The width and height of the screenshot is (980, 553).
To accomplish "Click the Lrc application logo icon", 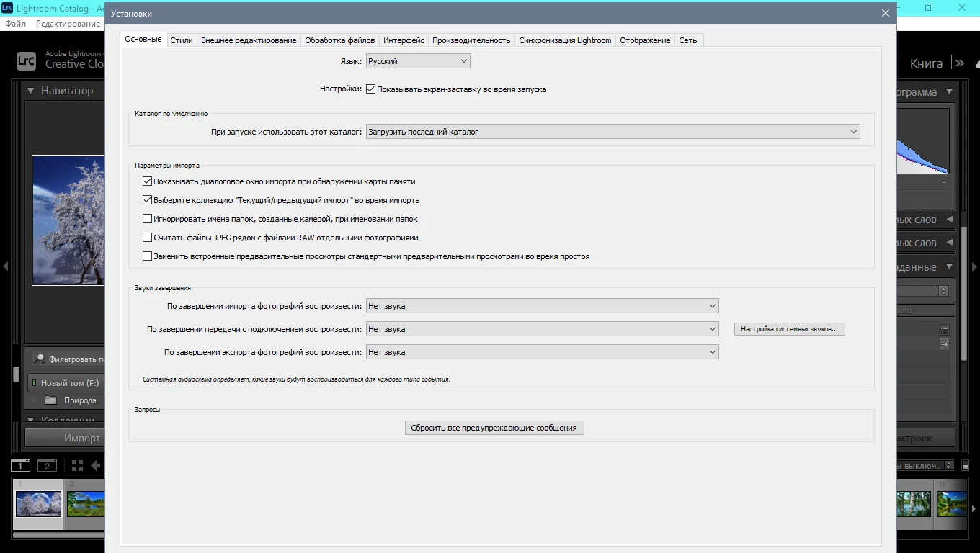I will coord(26,61).
